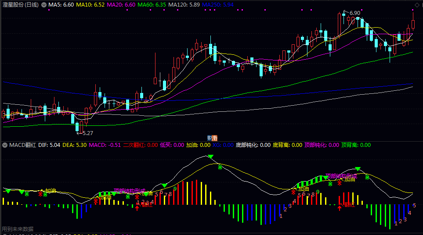The height and width of the screenshot is (235, 423).
Task: Click the 顶背离 indicator value label
Action: [x=355, y=145]
